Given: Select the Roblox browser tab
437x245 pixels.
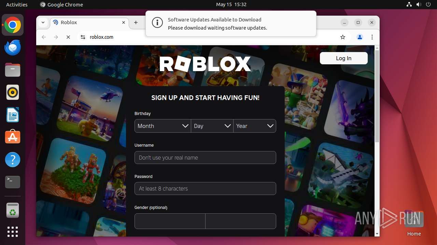Looking at the screenshot, I should point(89,22).
